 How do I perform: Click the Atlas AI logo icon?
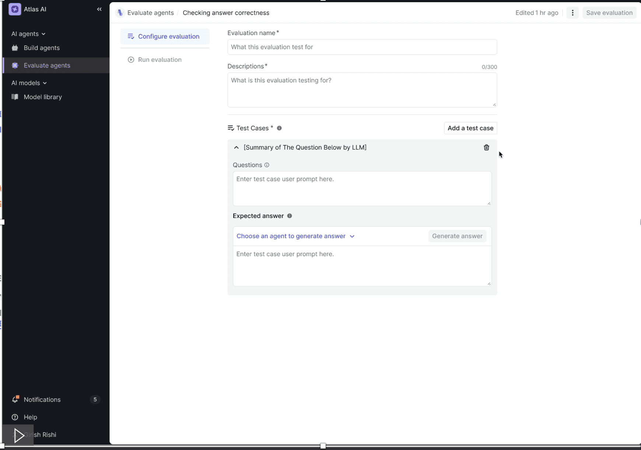15,9
